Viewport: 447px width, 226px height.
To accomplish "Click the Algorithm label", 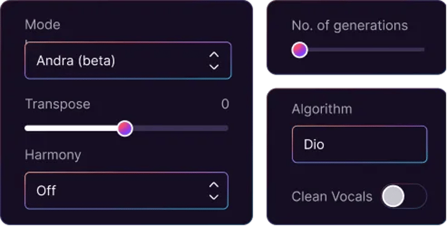I will (x=322, y=109).
